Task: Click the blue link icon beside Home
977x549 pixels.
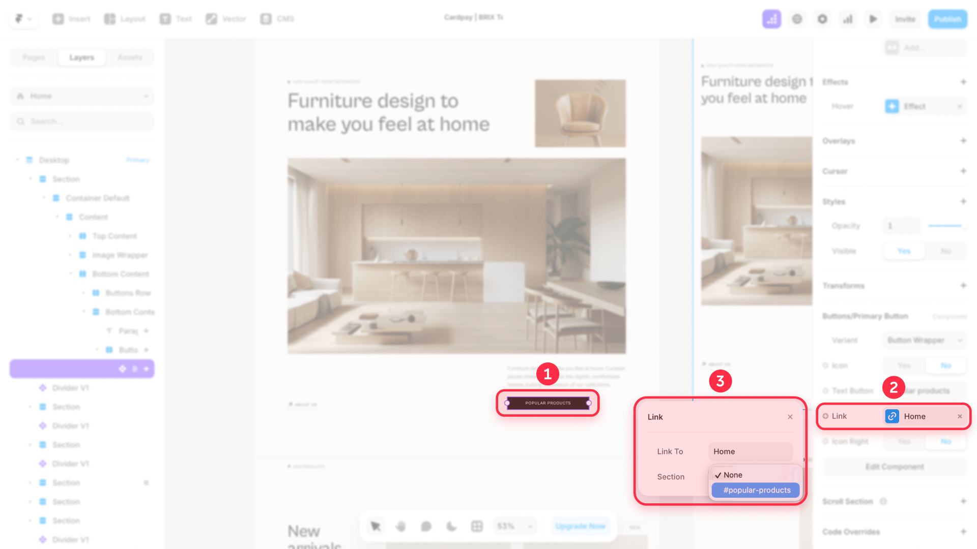Action: 892,416
